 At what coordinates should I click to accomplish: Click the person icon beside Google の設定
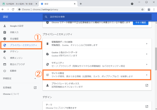coord(5,26)
